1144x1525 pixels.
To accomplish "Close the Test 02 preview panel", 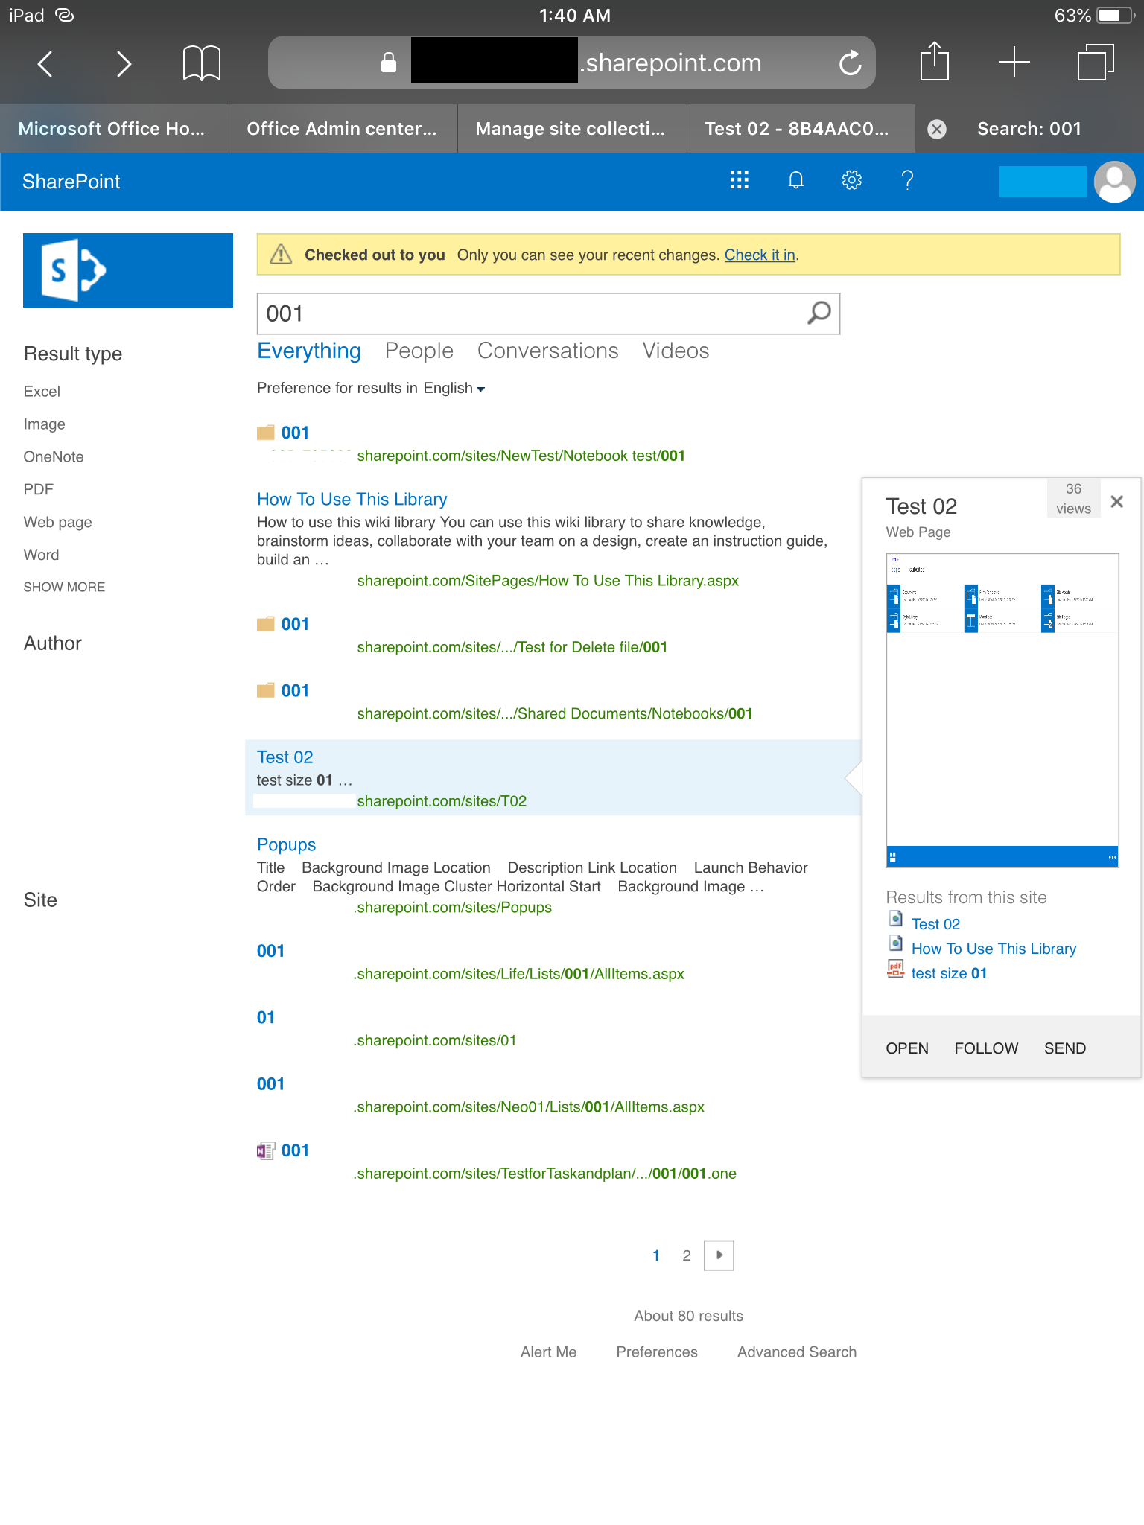I will click(x=1116, y=502).
